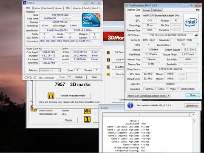Click the Save Project icon in 3DMark
This screenshot has width=204, height=153.
click(x=108, y=60)
